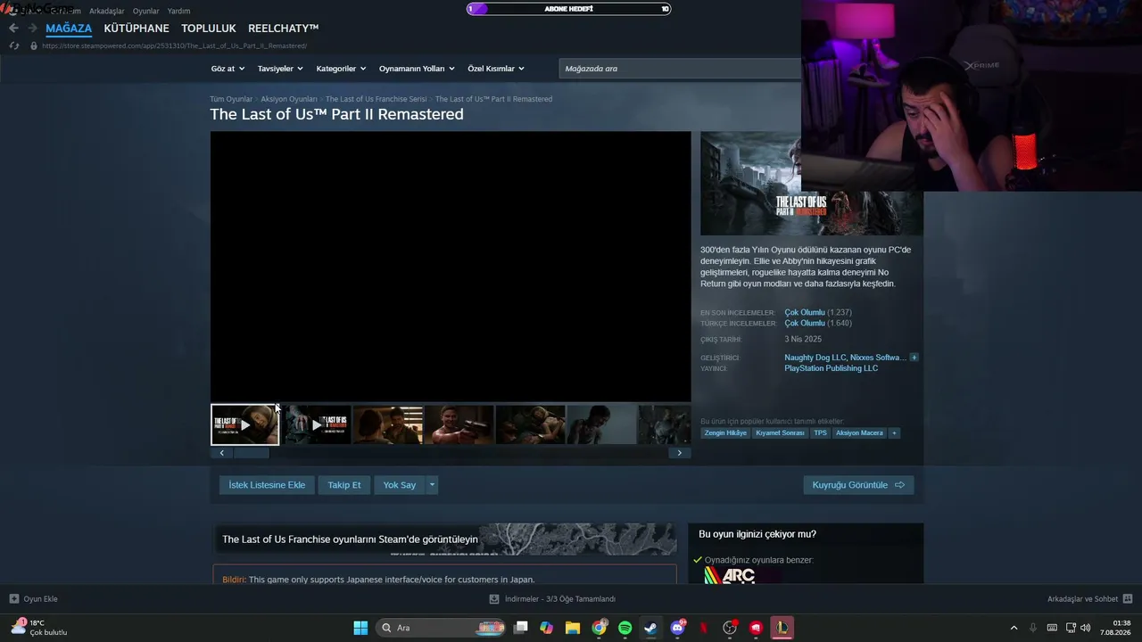Select the first trailer thumbnail

245,424
